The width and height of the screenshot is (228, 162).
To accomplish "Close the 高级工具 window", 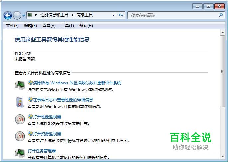I will point(219,6).
